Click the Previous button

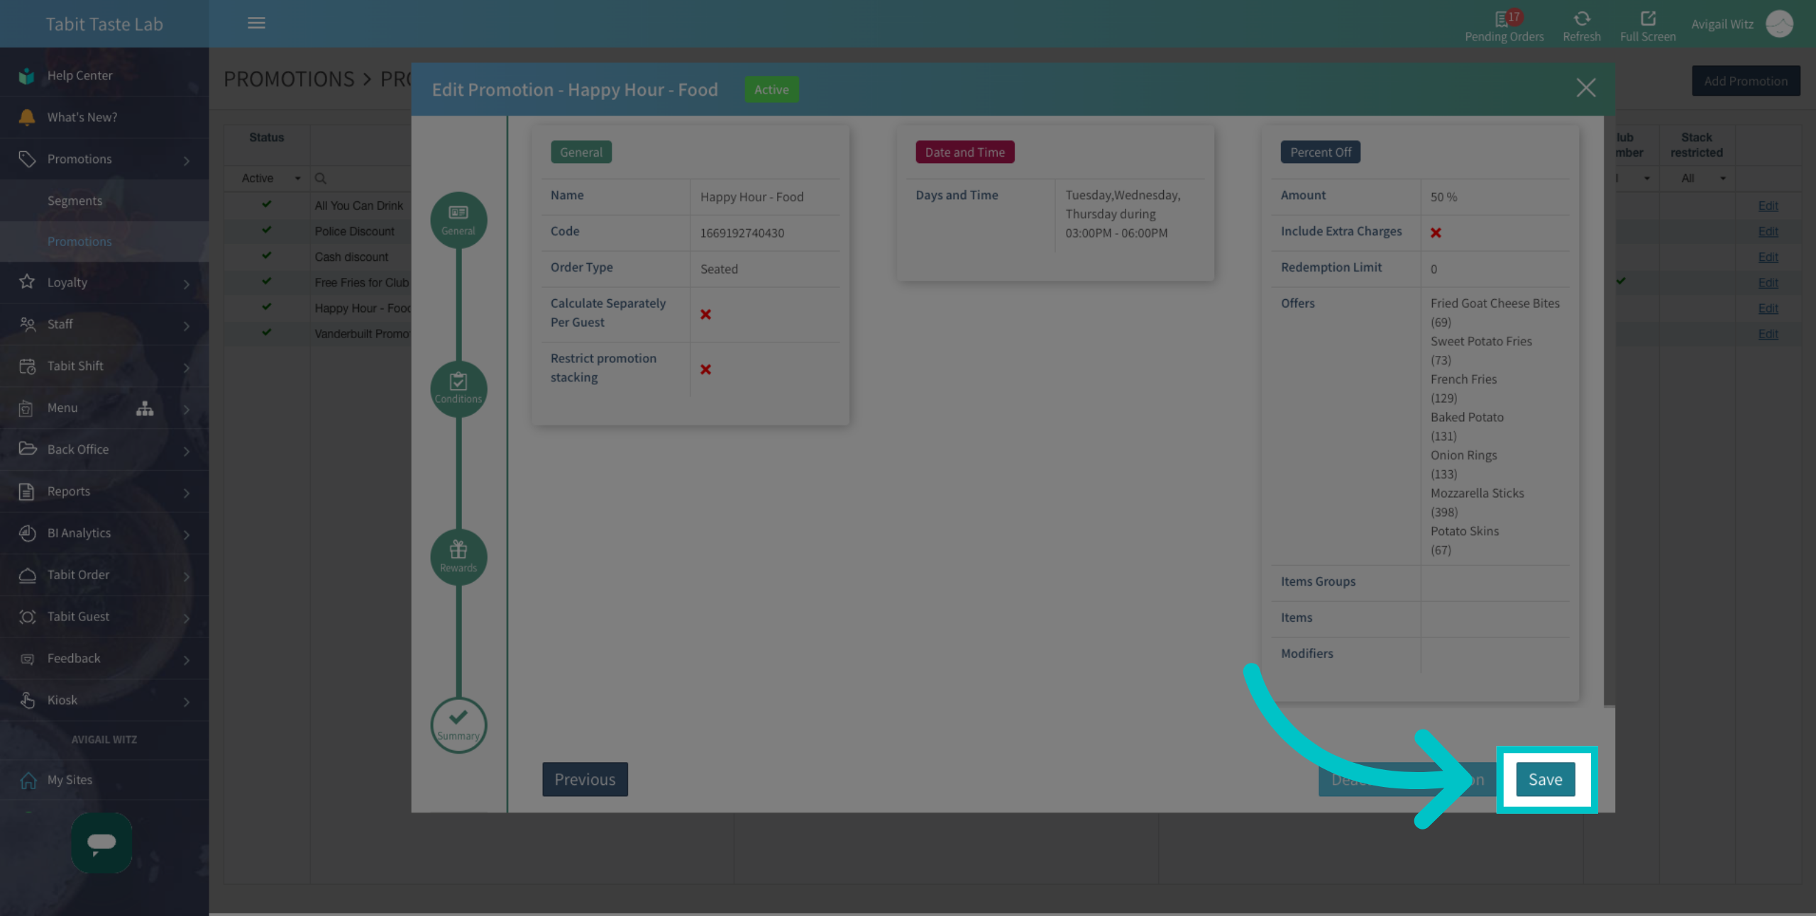pos(585,779)
